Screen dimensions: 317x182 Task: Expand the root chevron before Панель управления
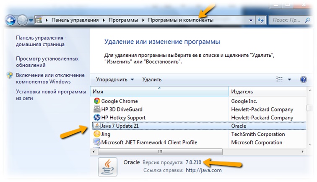click(x=47, y=20)
